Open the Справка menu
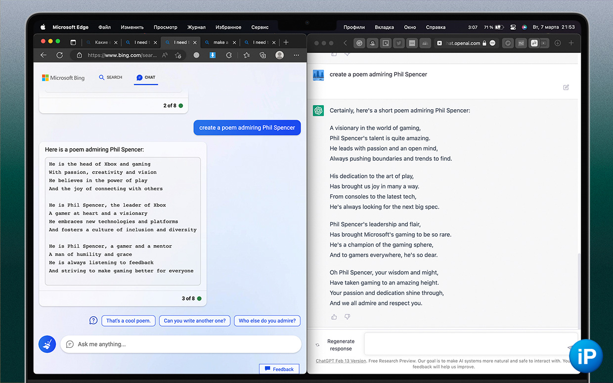 (436, 27)
